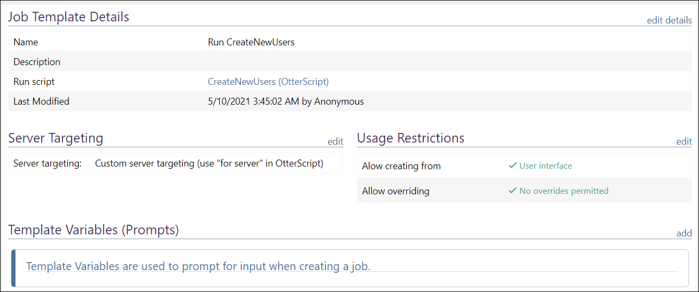
Task: Open edit details for Job Template
Action: coord(669,20)
